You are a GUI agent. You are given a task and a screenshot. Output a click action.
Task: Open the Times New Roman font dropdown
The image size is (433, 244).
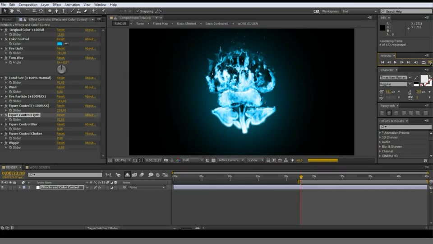396,77
